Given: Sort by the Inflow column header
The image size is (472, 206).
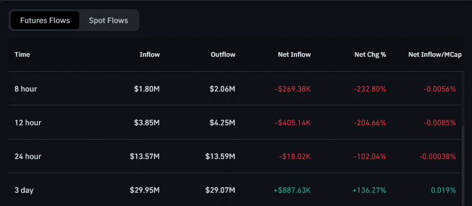Looking at the screenshot, I should click(x=149, y=54).
